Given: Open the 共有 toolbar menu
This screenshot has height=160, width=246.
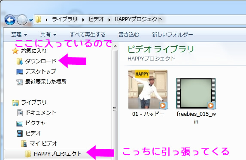Looking at the screenshot, I should point(49,34).
